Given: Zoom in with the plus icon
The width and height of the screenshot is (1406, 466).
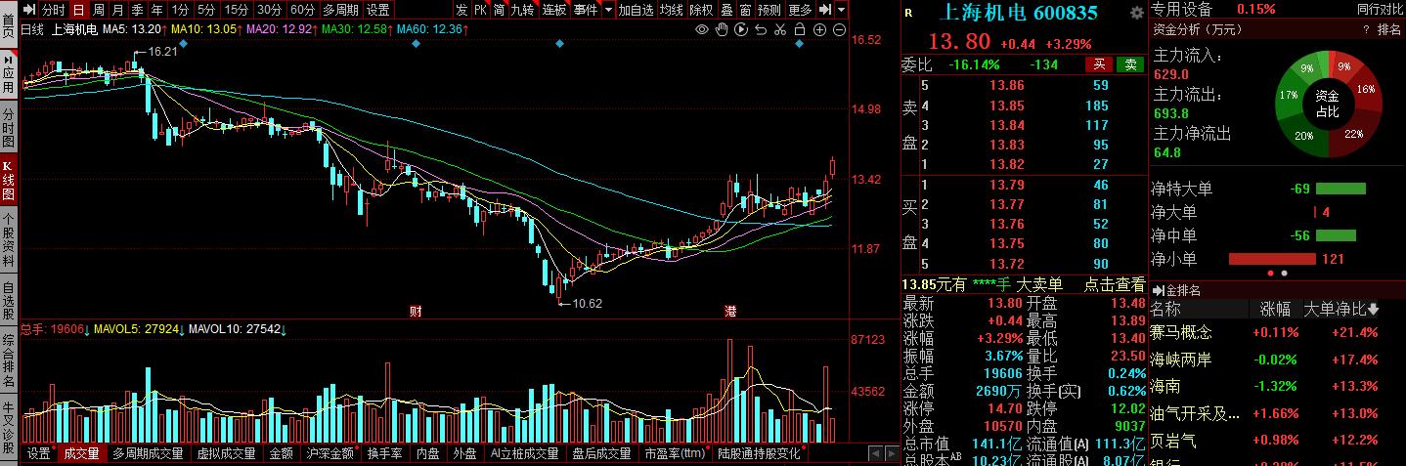Looking at the screenshot, I should pos(819,29).
